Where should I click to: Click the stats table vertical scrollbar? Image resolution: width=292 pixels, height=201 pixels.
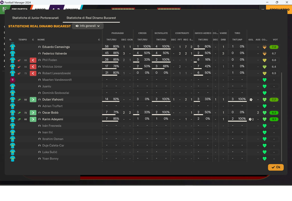click(282, 117)
